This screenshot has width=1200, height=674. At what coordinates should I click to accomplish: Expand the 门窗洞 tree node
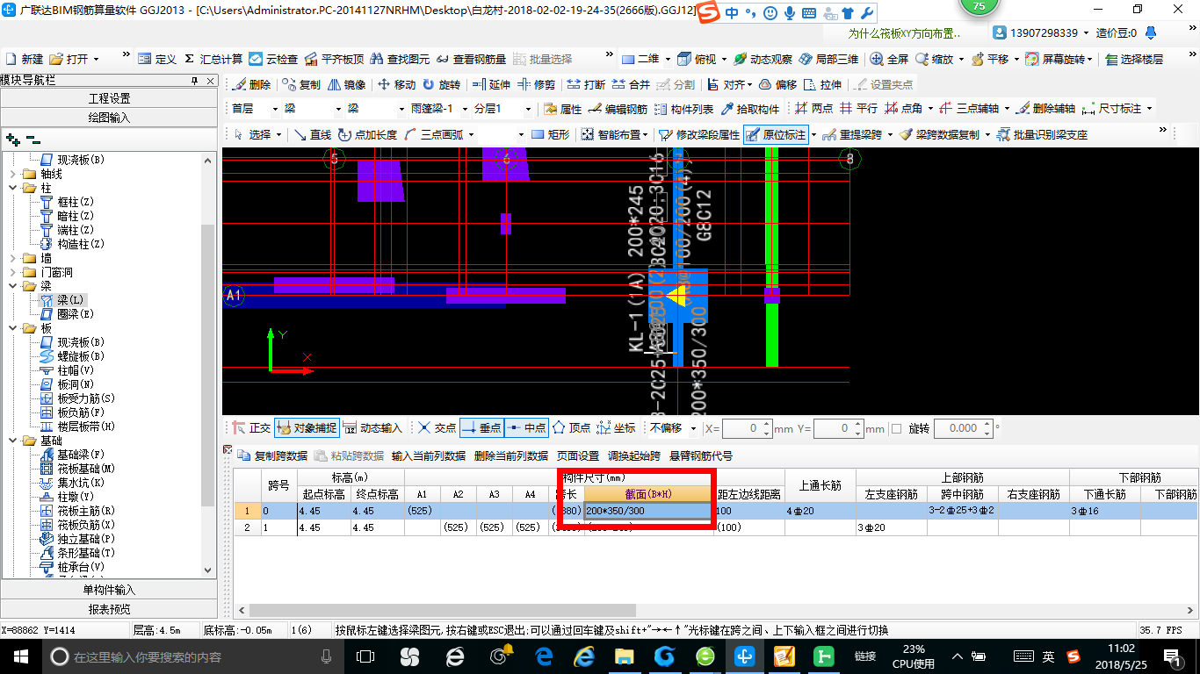pyautogui.click(x=12, y=272)
